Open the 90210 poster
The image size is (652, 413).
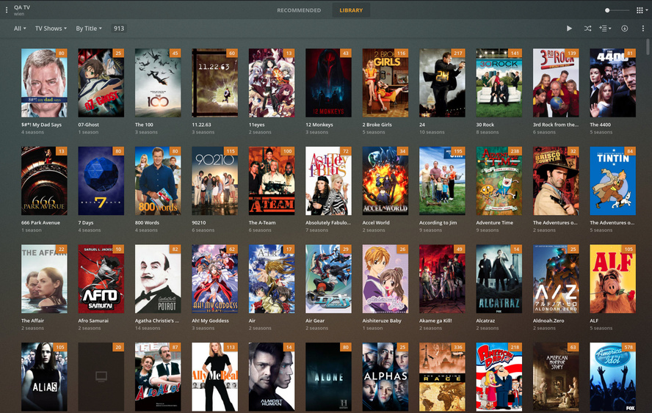(x=214, y=180)
